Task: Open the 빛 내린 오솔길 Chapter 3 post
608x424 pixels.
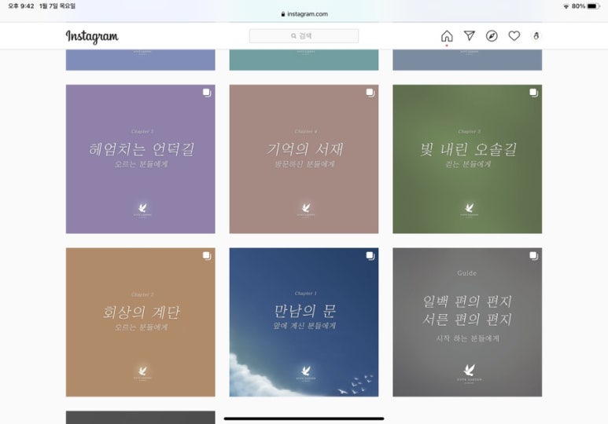Action: 467,159
